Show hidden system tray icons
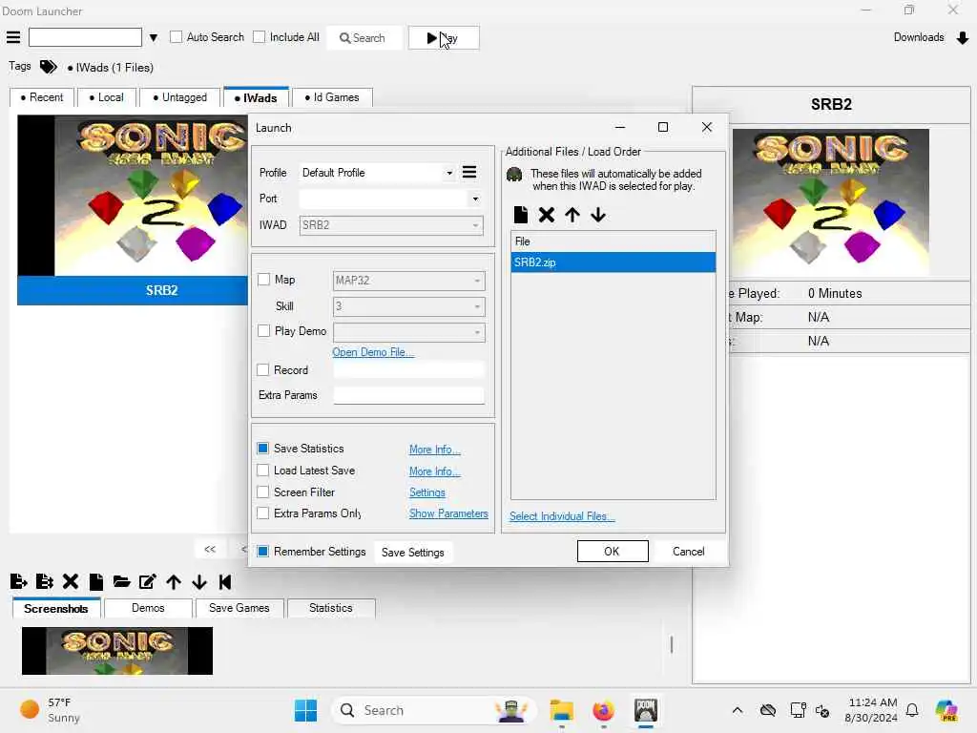 click(x=738, y=710)
